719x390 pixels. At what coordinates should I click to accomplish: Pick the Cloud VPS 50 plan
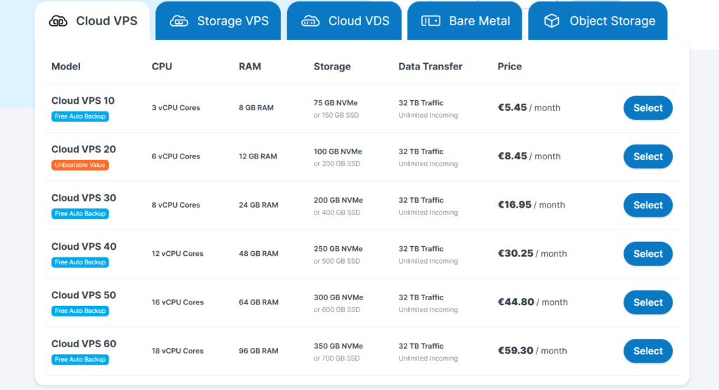(x=647, y=302)
